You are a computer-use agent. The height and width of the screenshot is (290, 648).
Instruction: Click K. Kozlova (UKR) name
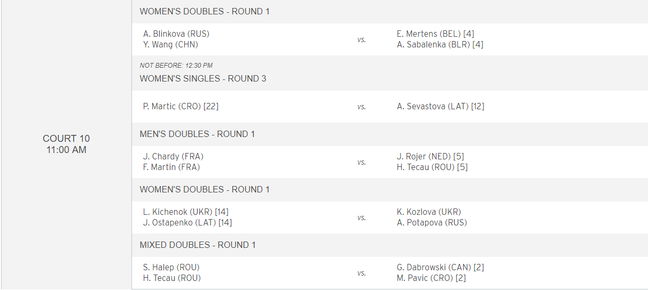(x=429, y=212)
